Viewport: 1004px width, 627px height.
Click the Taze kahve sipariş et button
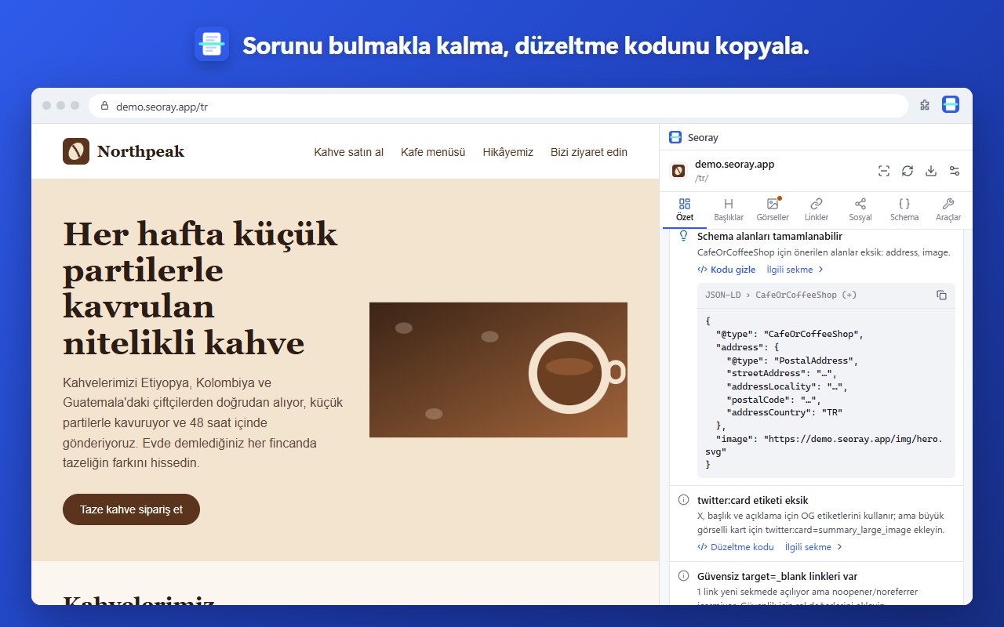(x=131, y=509)
